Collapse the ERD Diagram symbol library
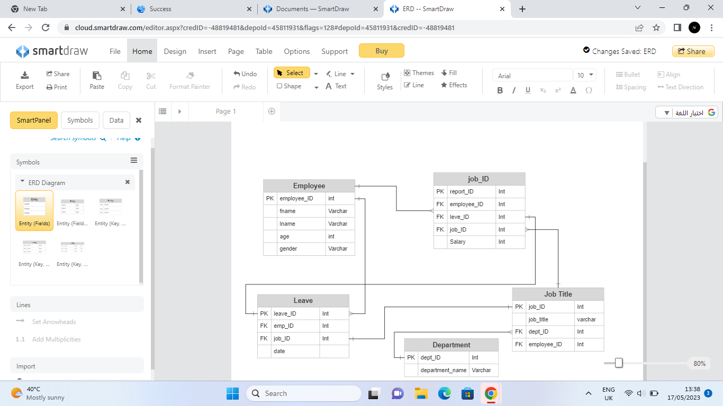 [x=22, y=181]
